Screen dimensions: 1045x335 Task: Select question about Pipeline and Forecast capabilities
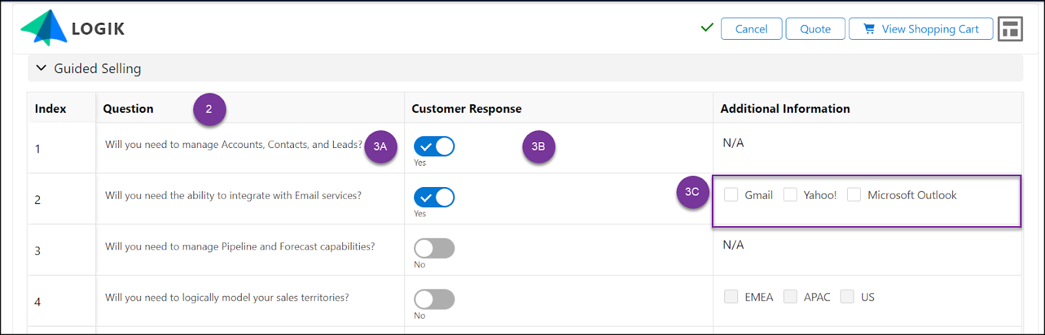(240, 246)
